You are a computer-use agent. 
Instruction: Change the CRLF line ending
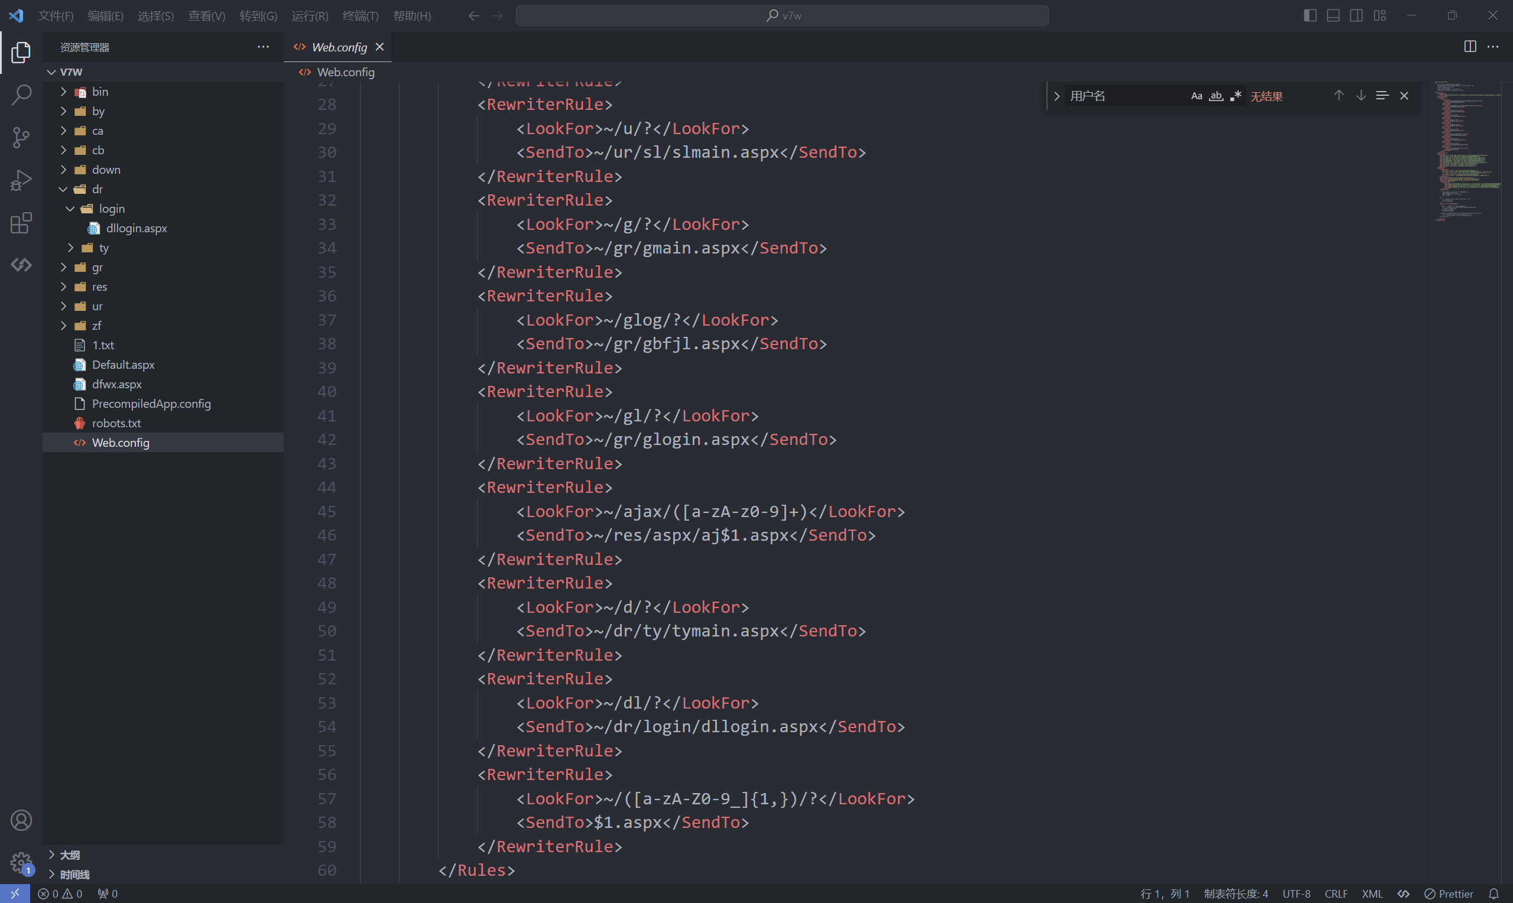[x=1336, y=894]
